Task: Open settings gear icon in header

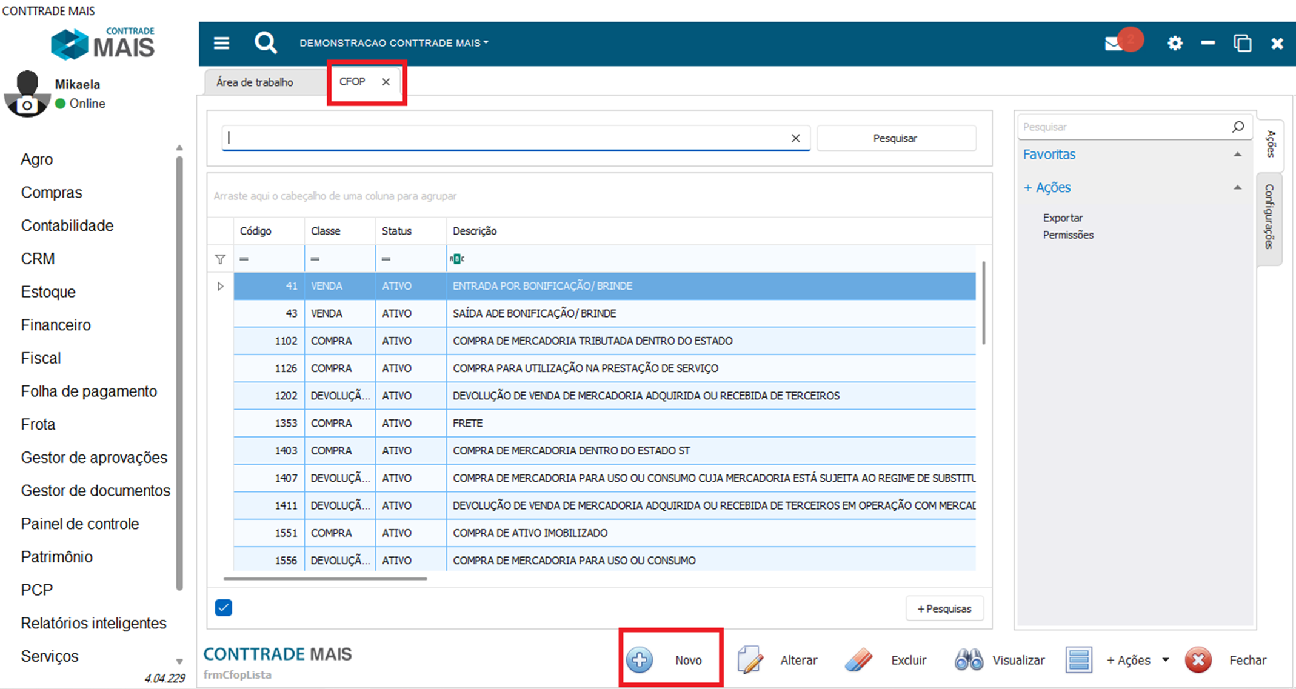Action: tap(1175, 44)
